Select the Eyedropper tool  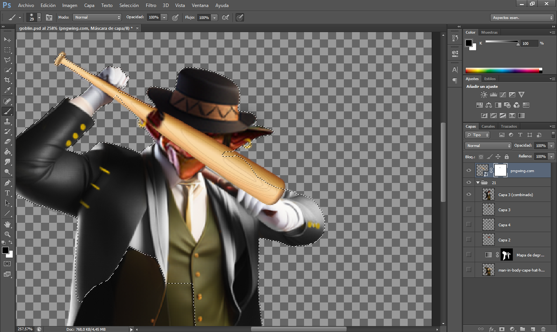pos(7,91)
